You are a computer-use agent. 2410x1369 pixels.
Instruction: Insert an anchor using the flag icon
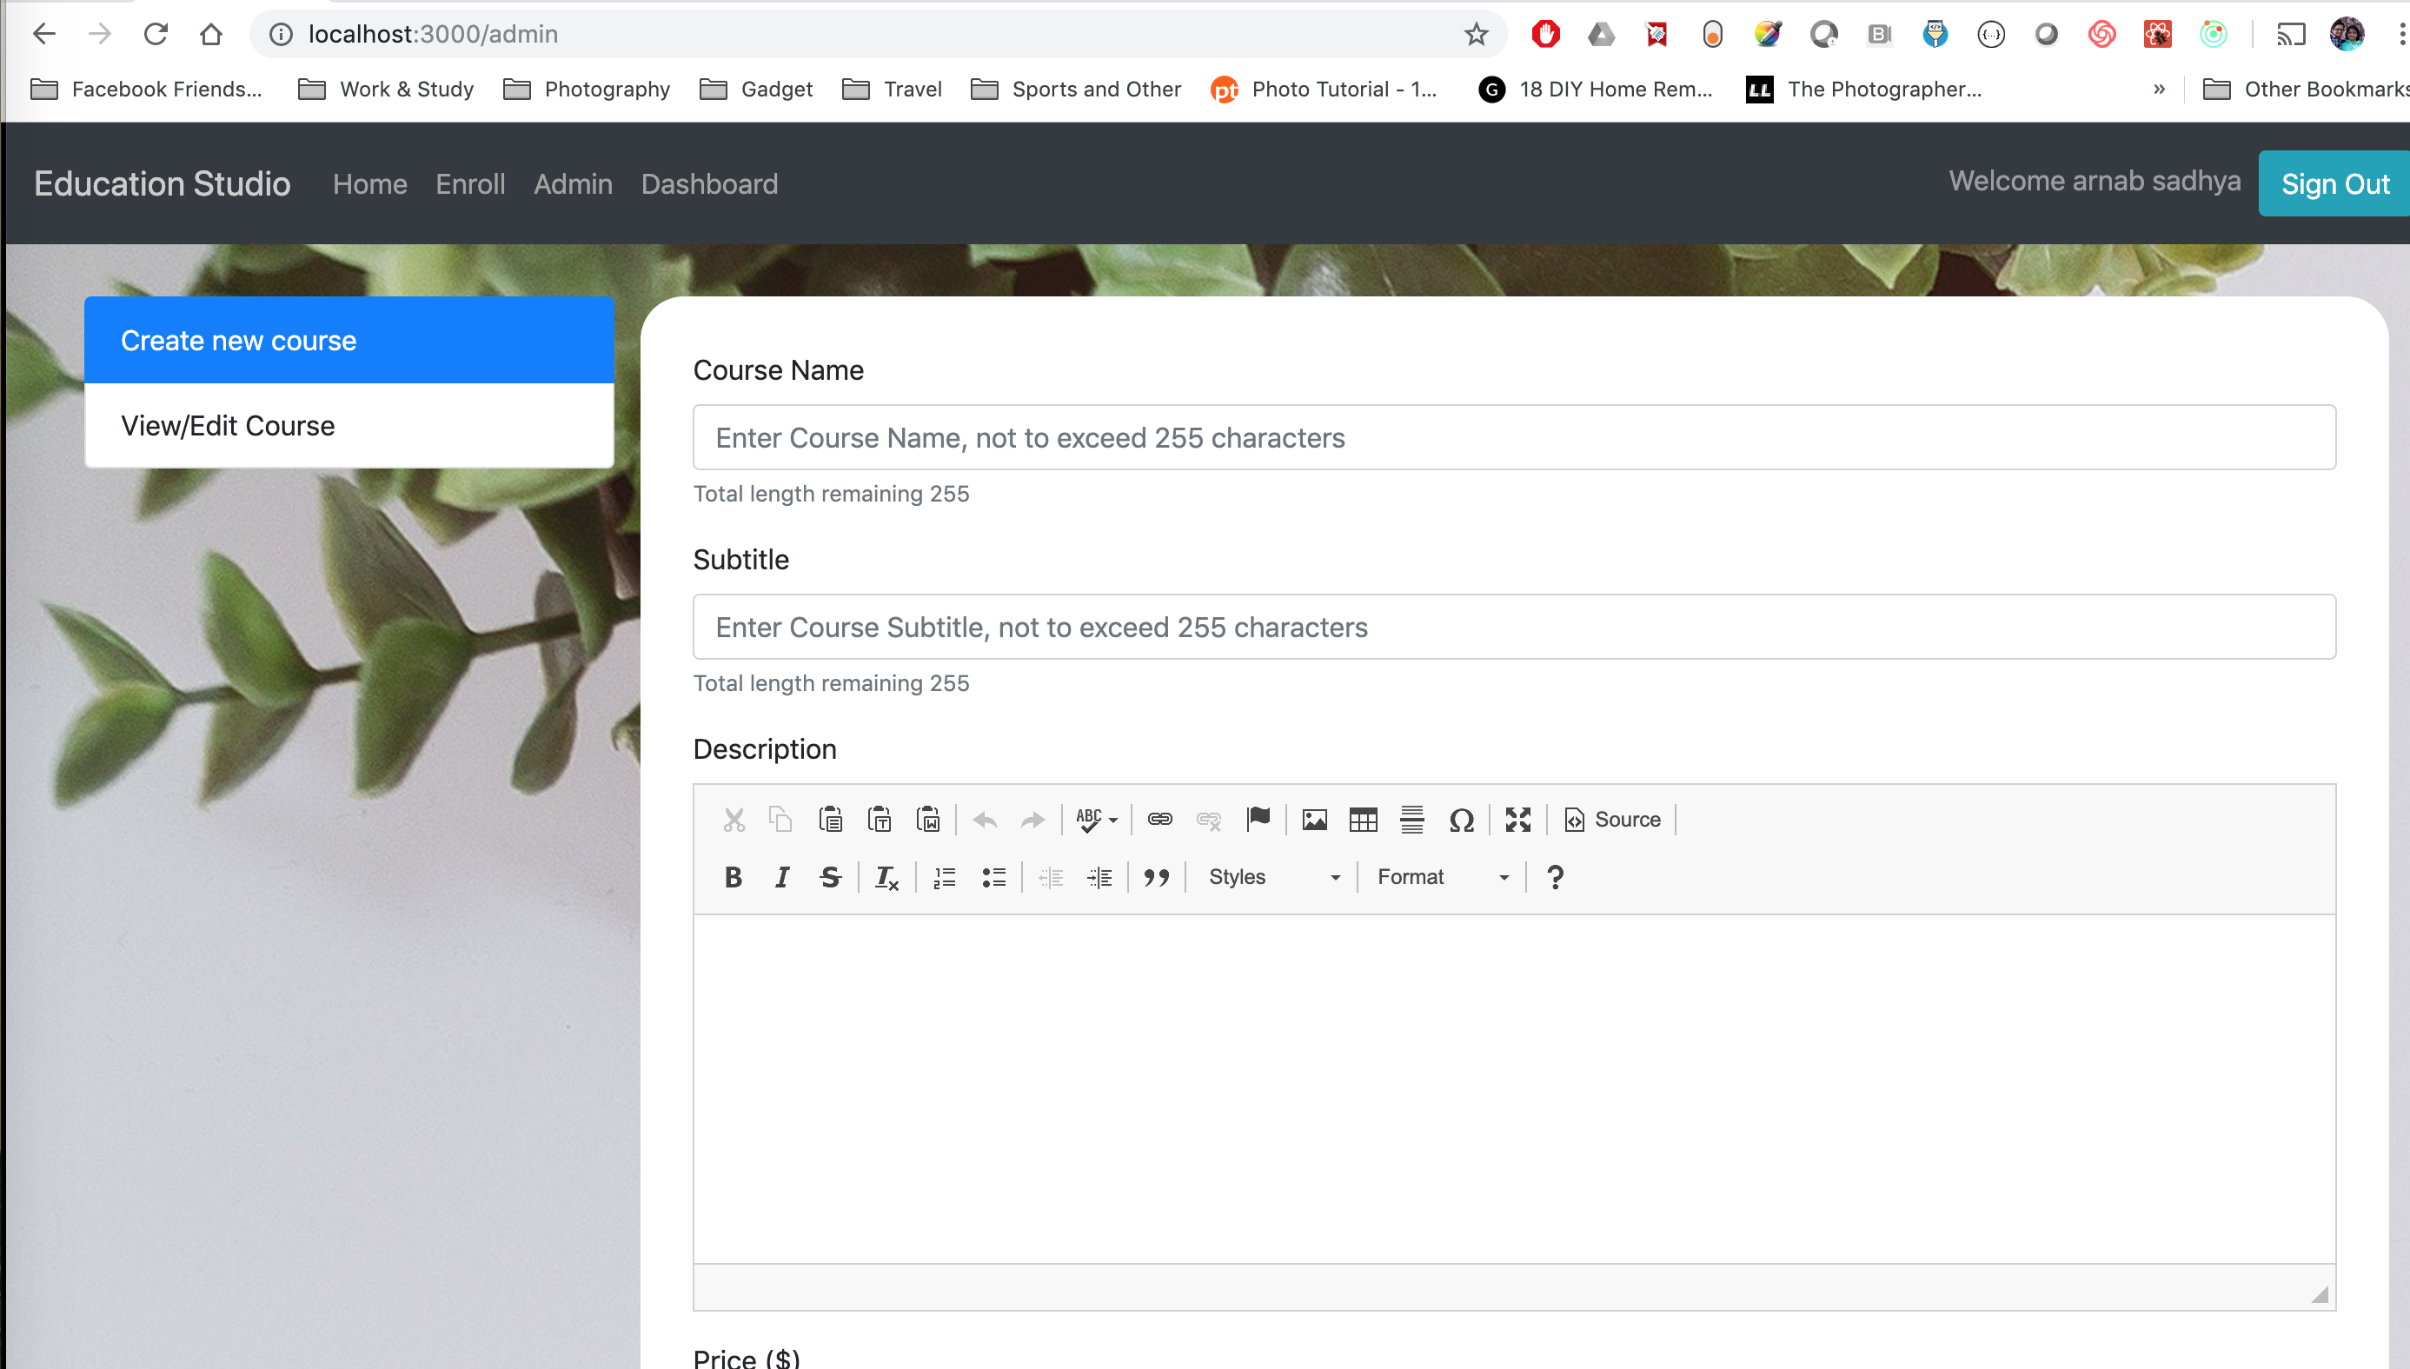(1258, 817)
